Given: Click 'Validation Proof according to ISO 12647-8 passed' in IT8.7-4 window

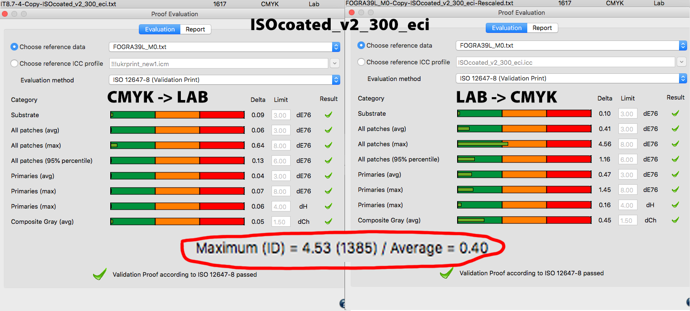Looking at the screenshot, I should 185,274.
